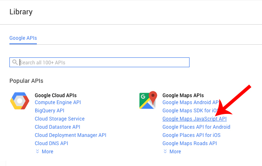
Task: Switch to the Google APIs tab
Action: [23, 38]
